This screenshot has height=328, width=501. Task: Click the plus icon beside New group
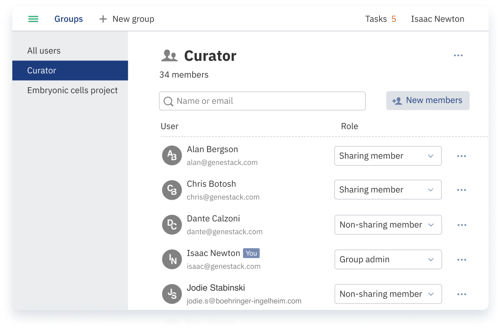(x=102, y=18)
